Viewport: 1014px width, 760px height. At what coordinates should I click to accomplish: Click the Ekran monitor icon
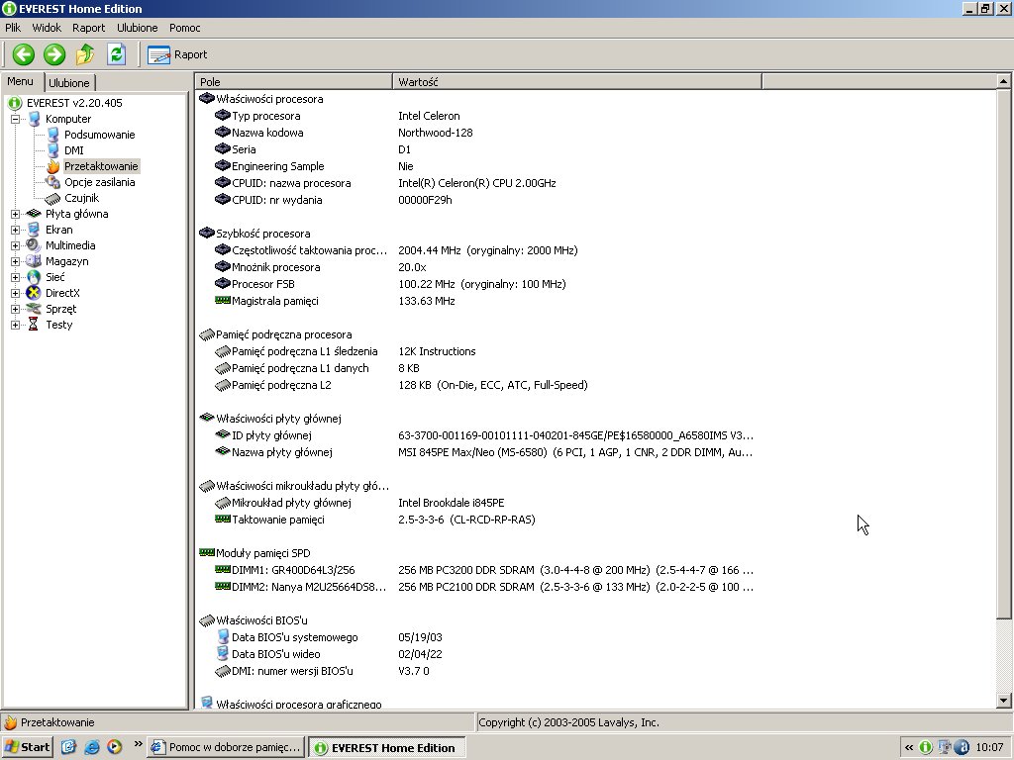tap(34, 230)
